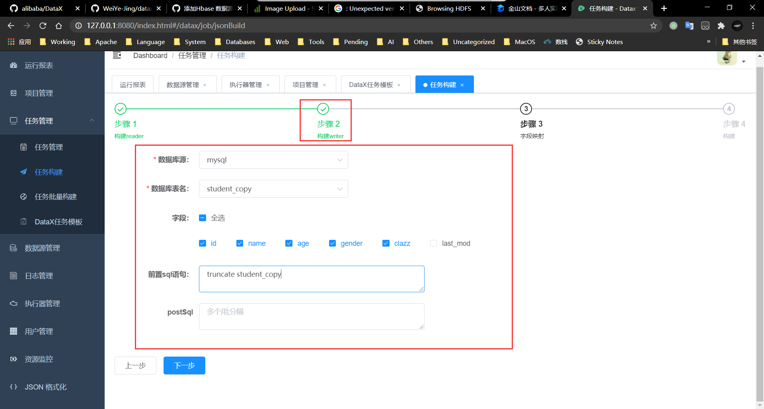The height and width of the screenshot is (409, 764).
Task: Click the hamburger collapse sidebar icon
Action: tap(117, 55)
